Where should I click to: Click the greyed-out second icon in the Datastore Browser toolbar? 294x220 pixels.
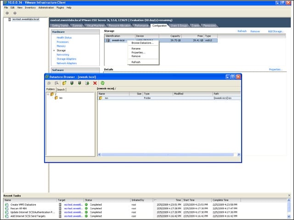[x=57, y=83]
